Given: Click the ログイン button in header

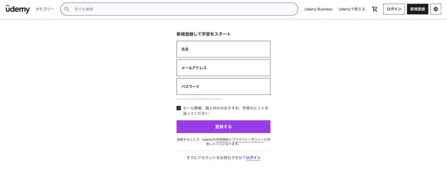Looking at the screenshot, I should click(394, 9).
